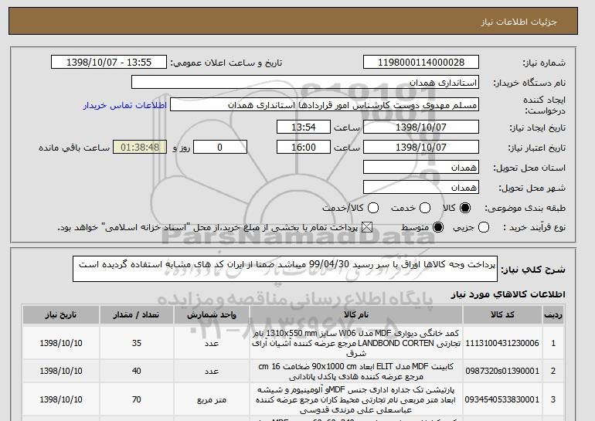Screen dimensions: 595x421
Task: Click the creation time field 13:54
Action: 304,127
